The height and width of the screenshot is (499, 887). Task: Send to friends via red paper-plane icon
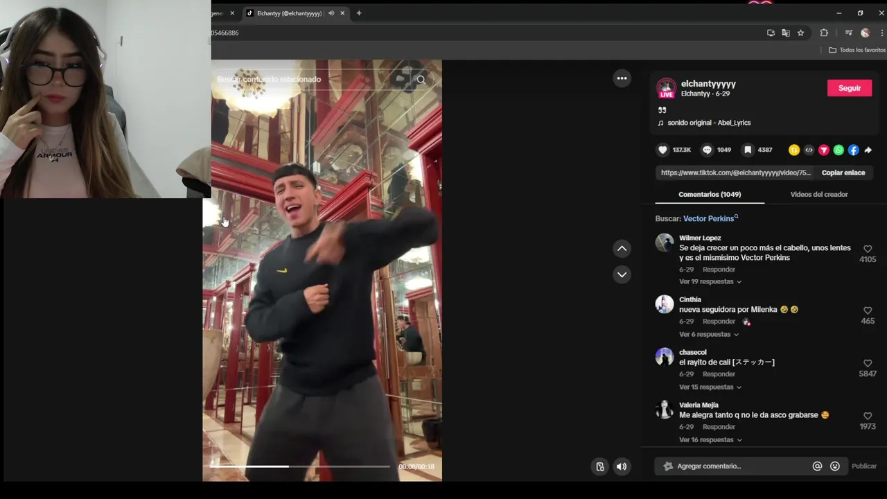tap(824, 150)
